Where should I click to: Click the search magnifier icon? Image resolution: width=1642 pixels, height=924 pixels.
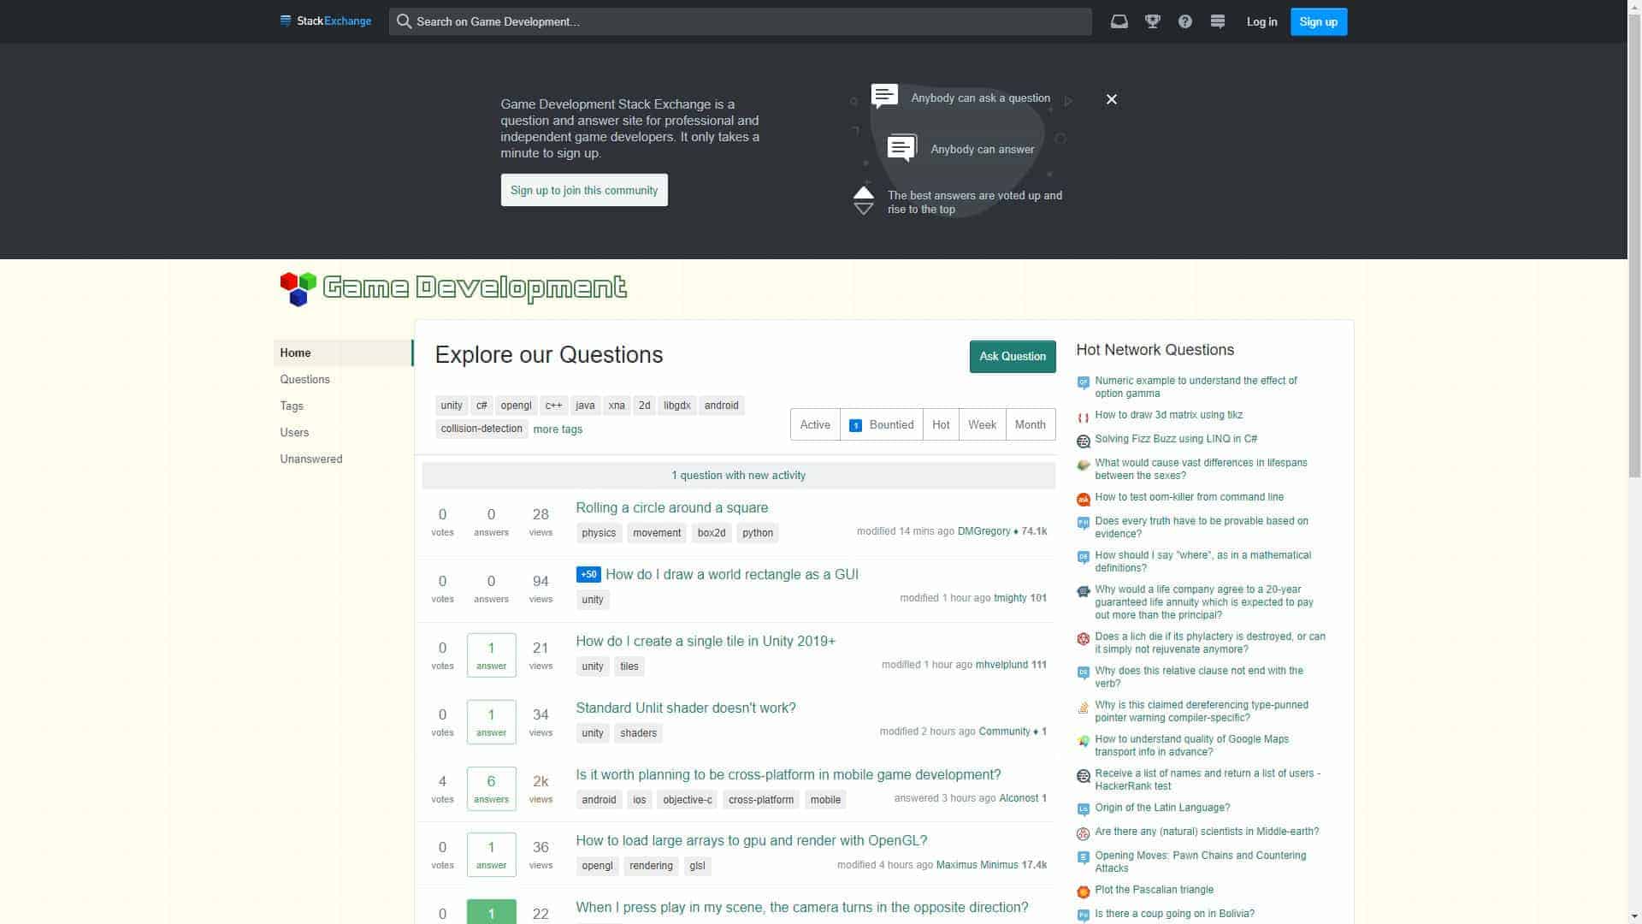[x=404, y=21]
